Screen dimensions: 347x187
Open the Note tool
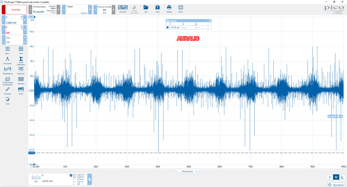tap(8, 101)
